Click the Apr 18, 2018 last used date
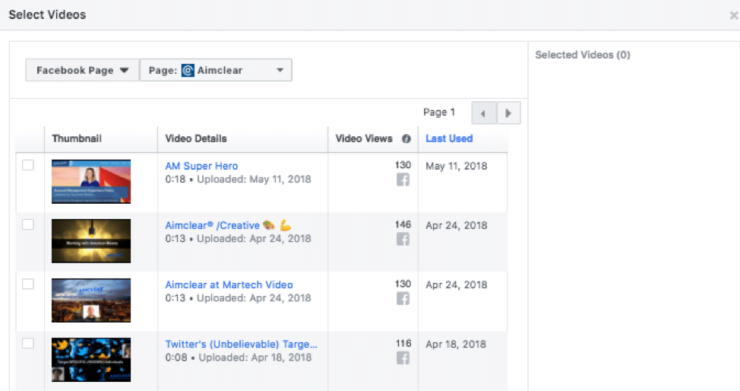 [x=456, y=344]
